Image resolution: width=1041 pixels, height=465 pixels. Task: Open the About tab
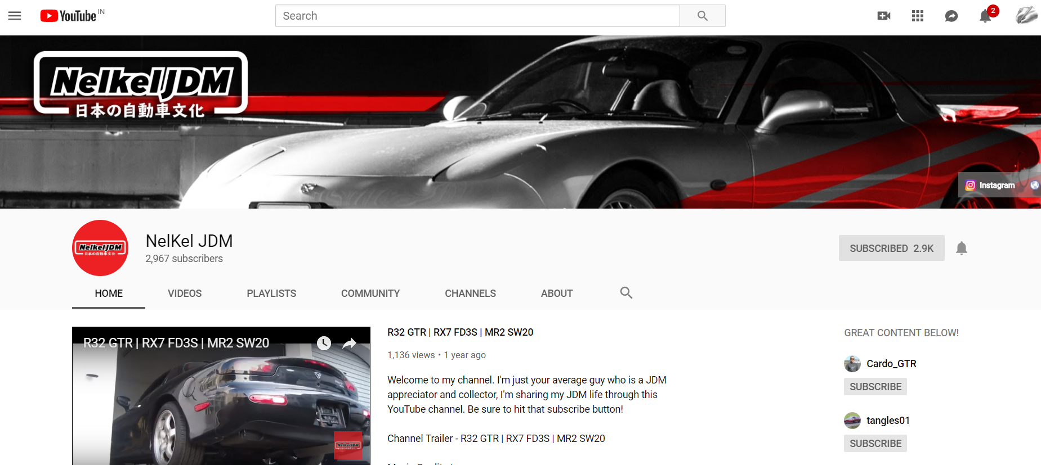(x=557, y=294)
